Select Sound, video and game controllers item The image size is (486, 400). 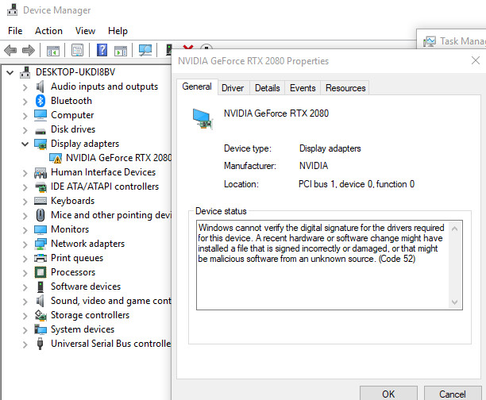[x=111, y=301]
